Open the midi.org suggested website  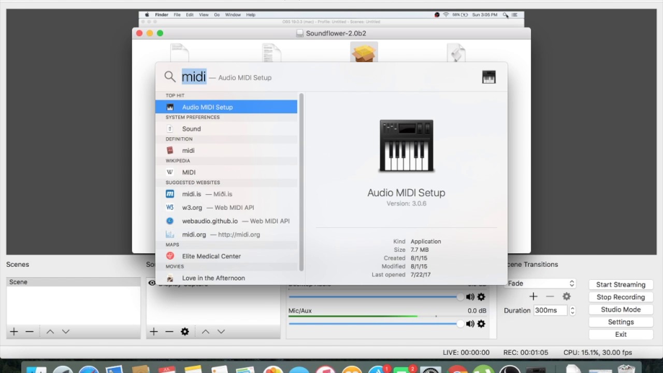(226, 234)
